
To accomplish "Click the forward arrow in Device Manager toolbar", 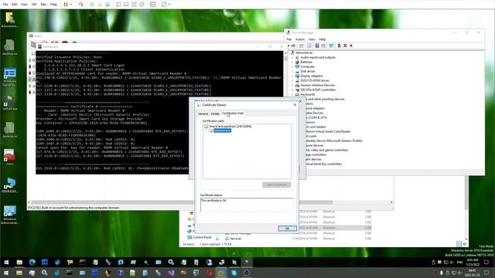I will (x=294, y=46).
